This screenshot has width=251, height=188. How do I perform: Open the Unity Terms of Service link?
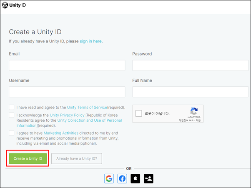coord(87,108)
